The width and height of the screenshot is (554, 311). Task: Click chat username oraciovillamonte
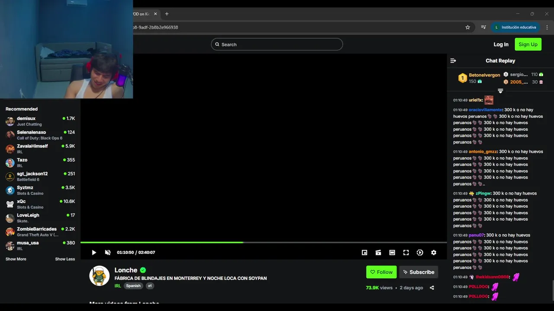(485, 110)
